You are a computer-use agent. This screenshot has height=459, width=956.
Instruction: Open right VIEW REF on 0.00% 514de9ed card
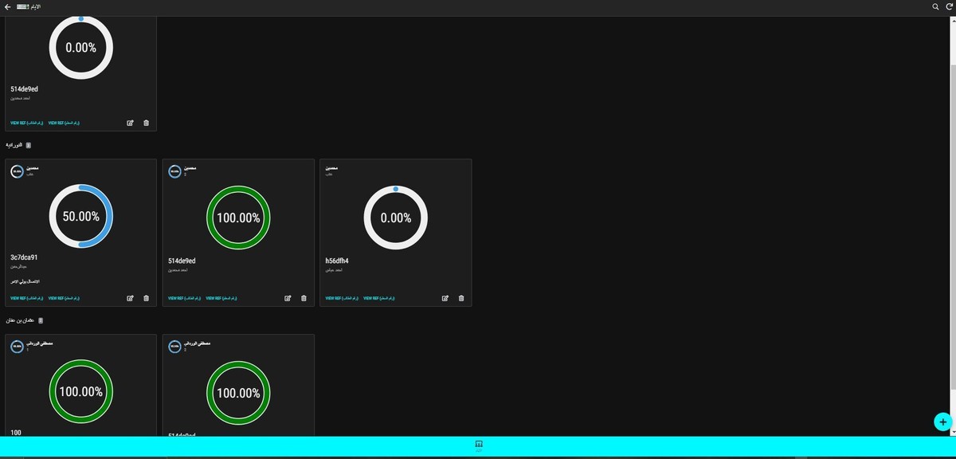[64, 123]
